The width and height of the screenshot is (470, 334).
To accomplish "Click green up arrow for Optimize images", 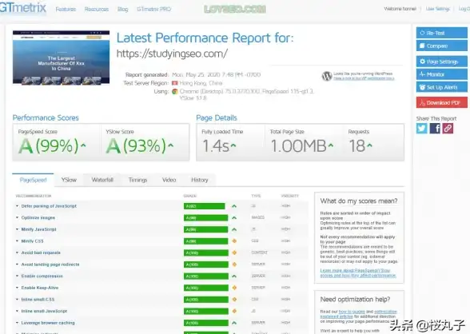I will [234, 218].
